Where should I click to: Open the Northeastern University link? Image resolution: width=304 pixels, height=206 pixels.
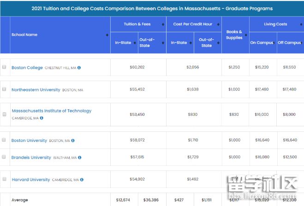(x=36, y=90)
